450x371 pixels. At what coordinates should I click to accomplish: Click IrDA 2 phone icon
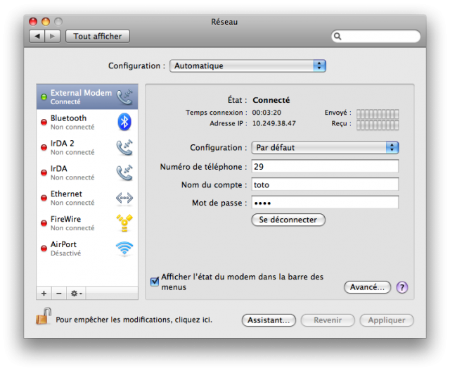pos(124,147)
